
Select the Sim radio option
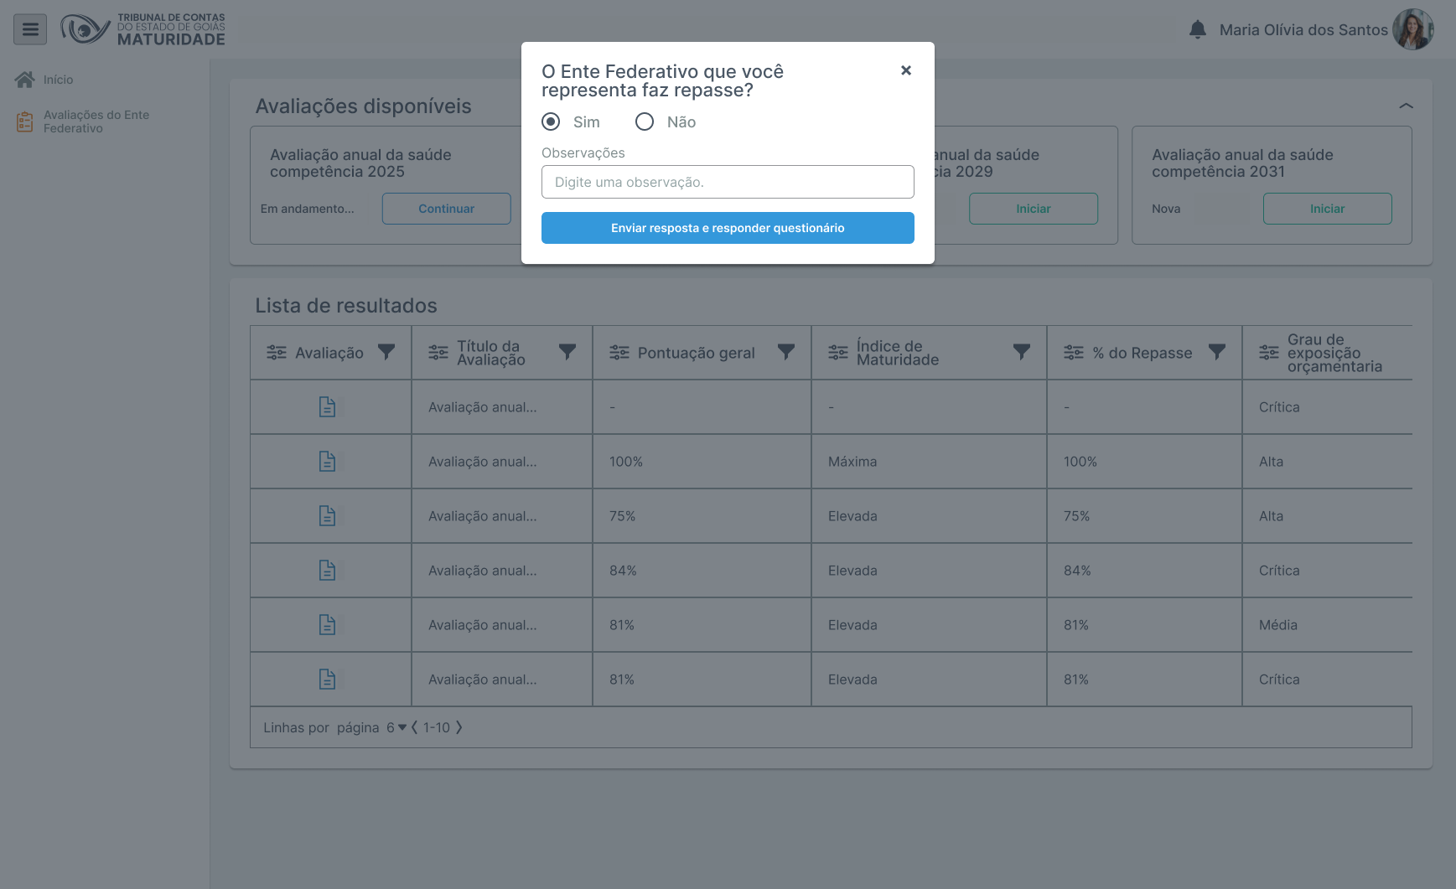click(x=551, y=122)
